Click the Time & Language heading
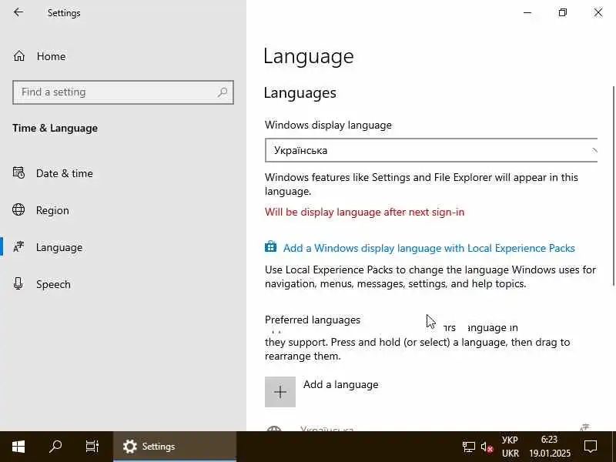 [x=55, y=128]
